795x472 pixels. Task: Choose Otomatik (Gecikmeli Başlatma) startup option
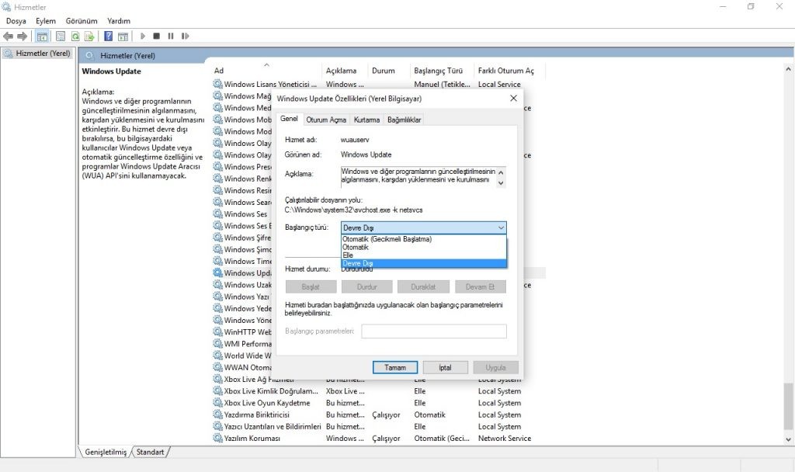pyautogui.click(x=423, y=239)
